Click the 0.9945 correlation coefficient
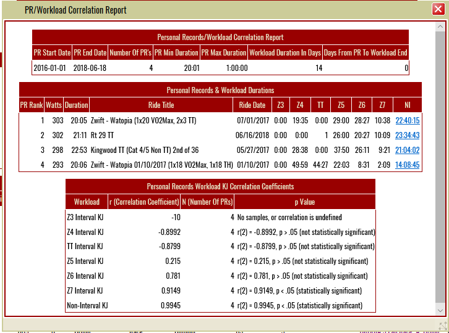The height and width of the screenshot is (333, 449). click(171, 306)
